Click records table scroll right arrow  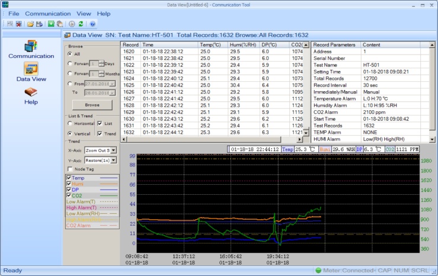[299, 139]
